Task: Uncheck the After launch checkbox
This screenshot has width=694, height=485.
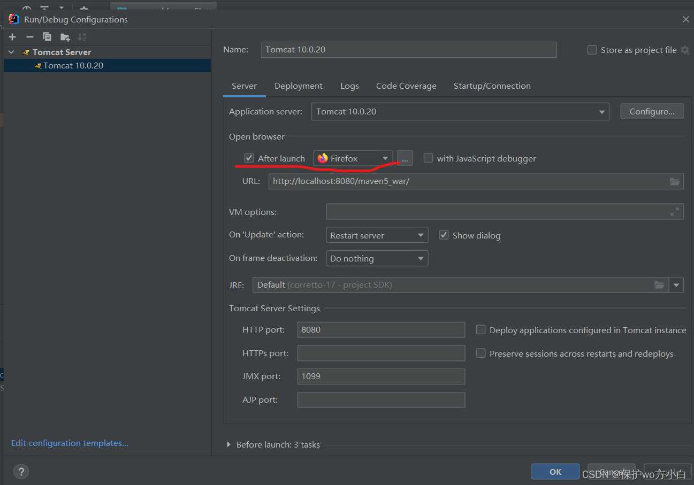Action: click(x=249, y=158)
